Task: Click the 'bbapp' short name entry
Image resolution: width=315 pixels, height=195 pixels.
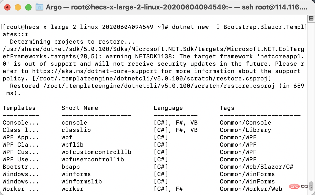Action: click(x=71, y=167)
